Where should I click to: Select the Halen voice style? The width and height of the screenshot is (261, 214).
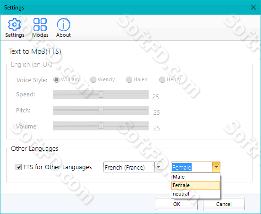[x=129, y=80]
